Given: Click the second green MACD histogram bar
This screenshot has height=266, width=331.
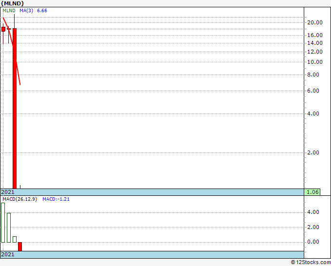Looking at the screenshot, I should click(x=9, y=228).
